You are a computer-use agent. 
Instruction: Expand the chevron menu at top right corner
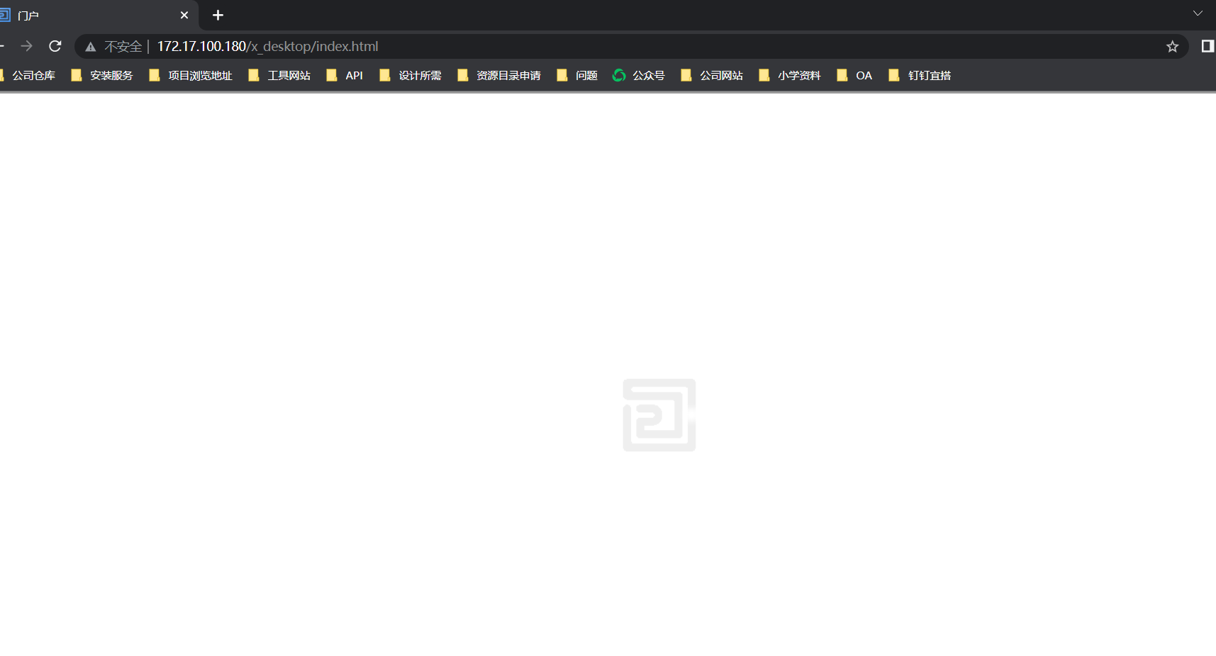tap(1198, 13)
